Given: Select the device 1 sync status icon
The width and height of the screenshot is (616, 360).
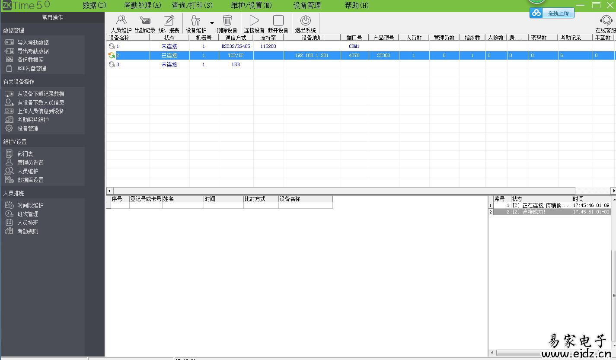Looking at the screenshot, I should (112, 46).
